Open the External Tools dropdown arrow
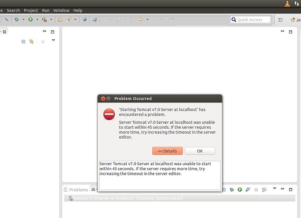This screenshot has height=218, width=301. click(x=51, y=19)
